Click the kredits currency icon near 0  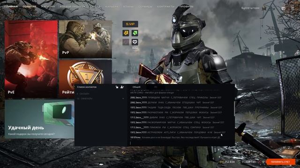[260, 162]
